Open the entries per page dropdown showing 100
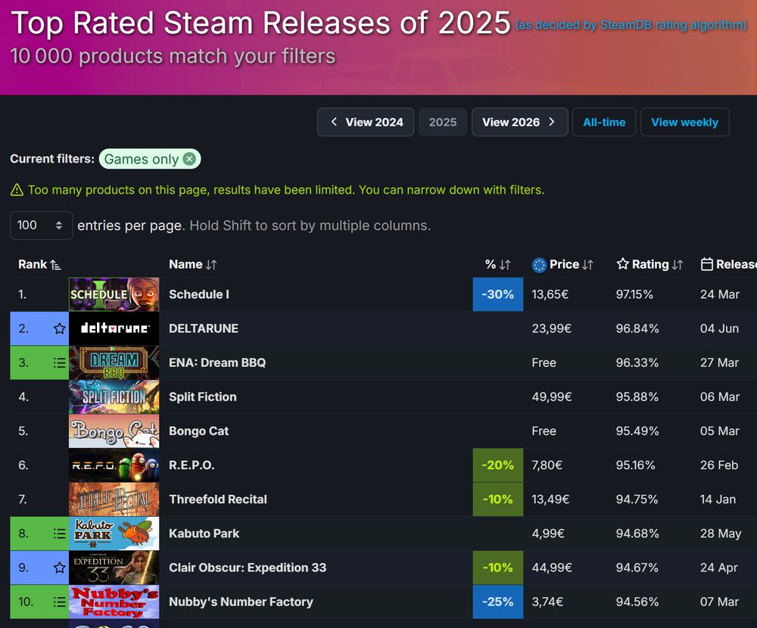 [41, 225]
